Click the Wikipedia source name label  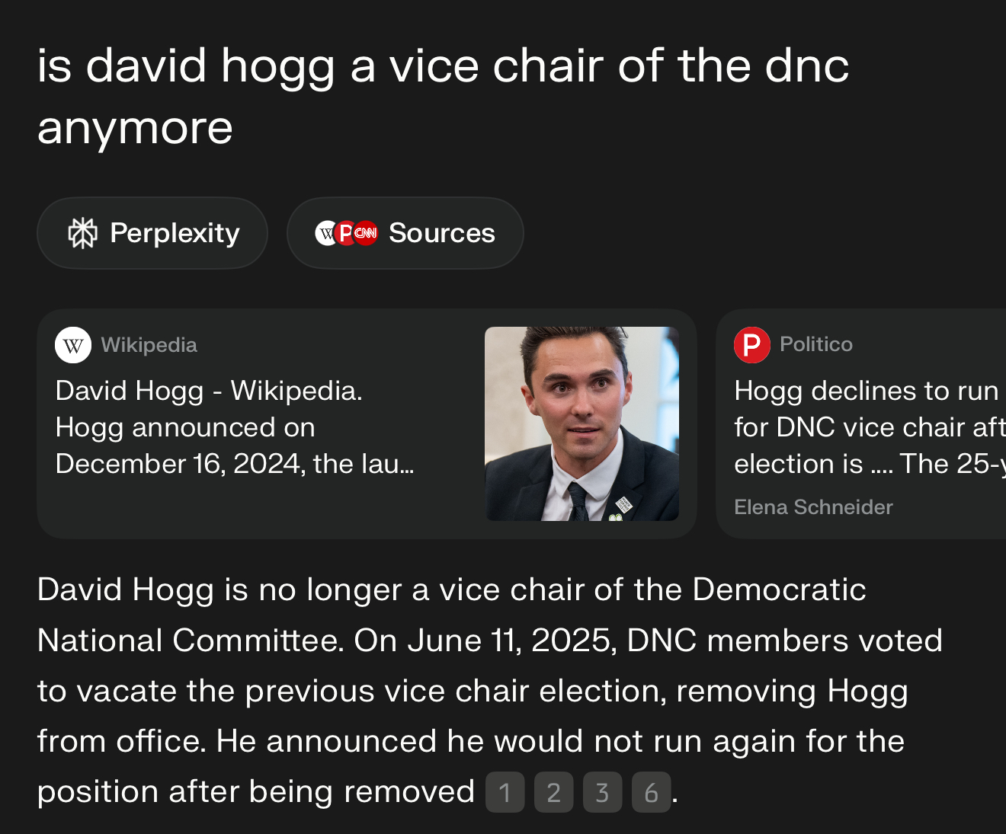pos(149,345)
